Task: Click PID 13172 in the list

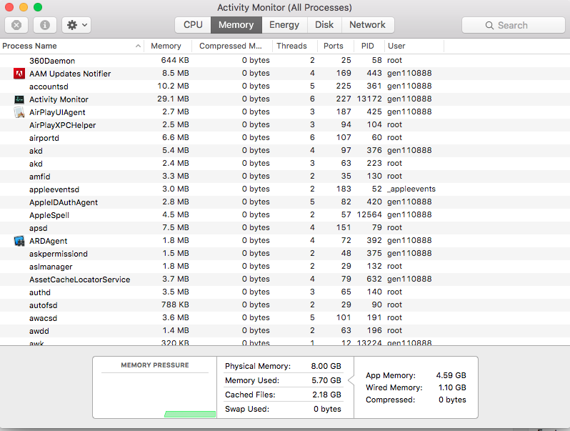Action: point(369,99)
